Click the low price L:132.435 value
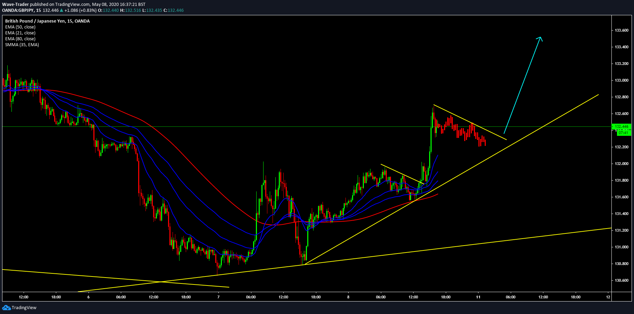 (152, 10)
